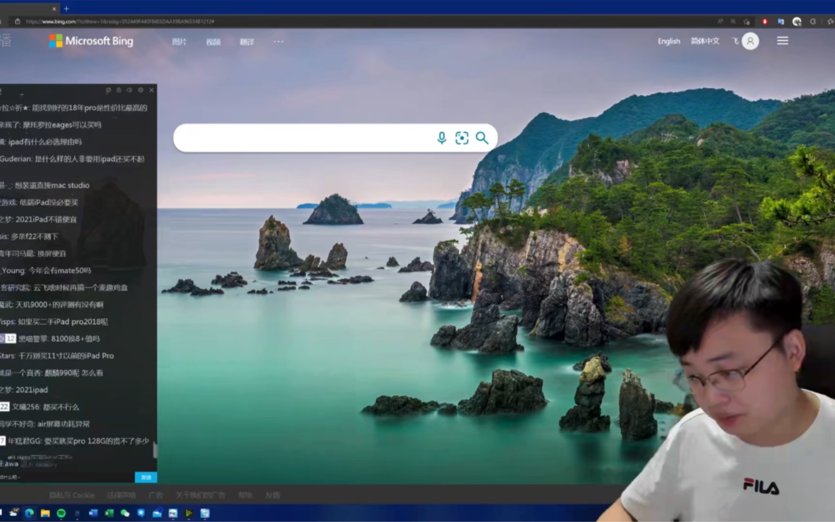Open the 反馈 footer link
The width and height of the screenshot is (835, 522).
tap(273, 495)
